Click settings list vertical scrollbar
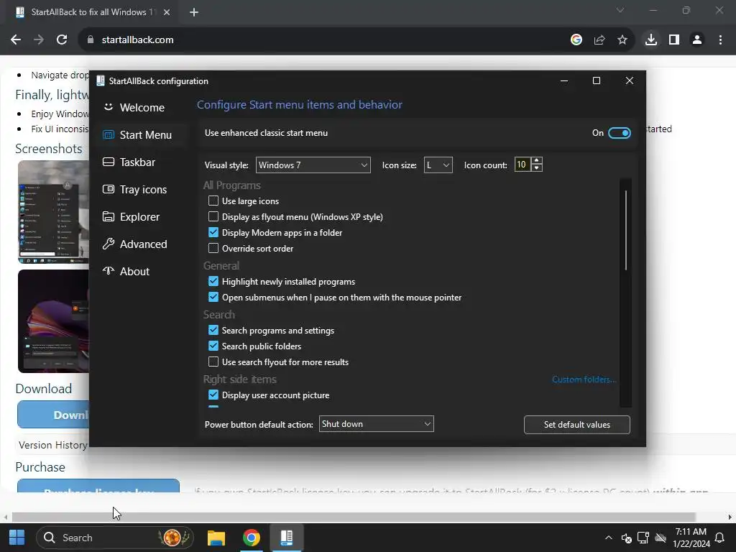Image resolution: width=736 pixels, height=552 pixels. click(626, 230)
